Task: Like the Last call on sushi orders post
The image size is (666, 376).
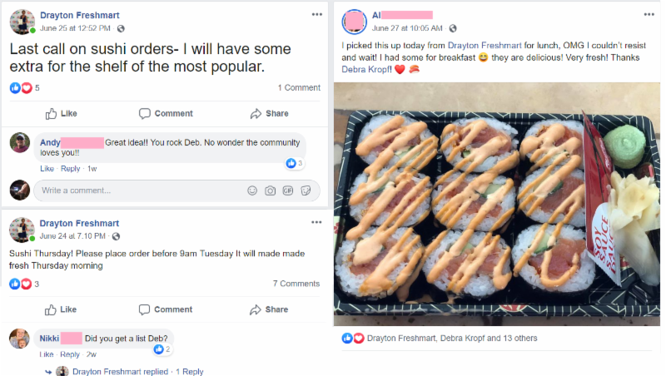Action: pos(62,113)
